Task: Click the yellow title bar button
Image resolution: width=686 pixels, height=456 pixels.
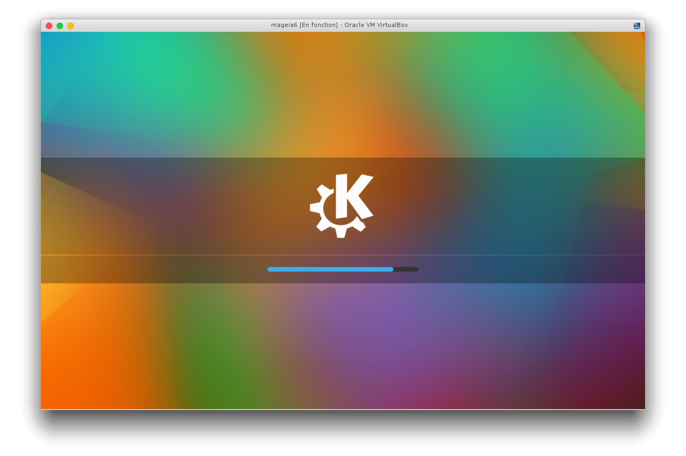Action: pos(71,26)
